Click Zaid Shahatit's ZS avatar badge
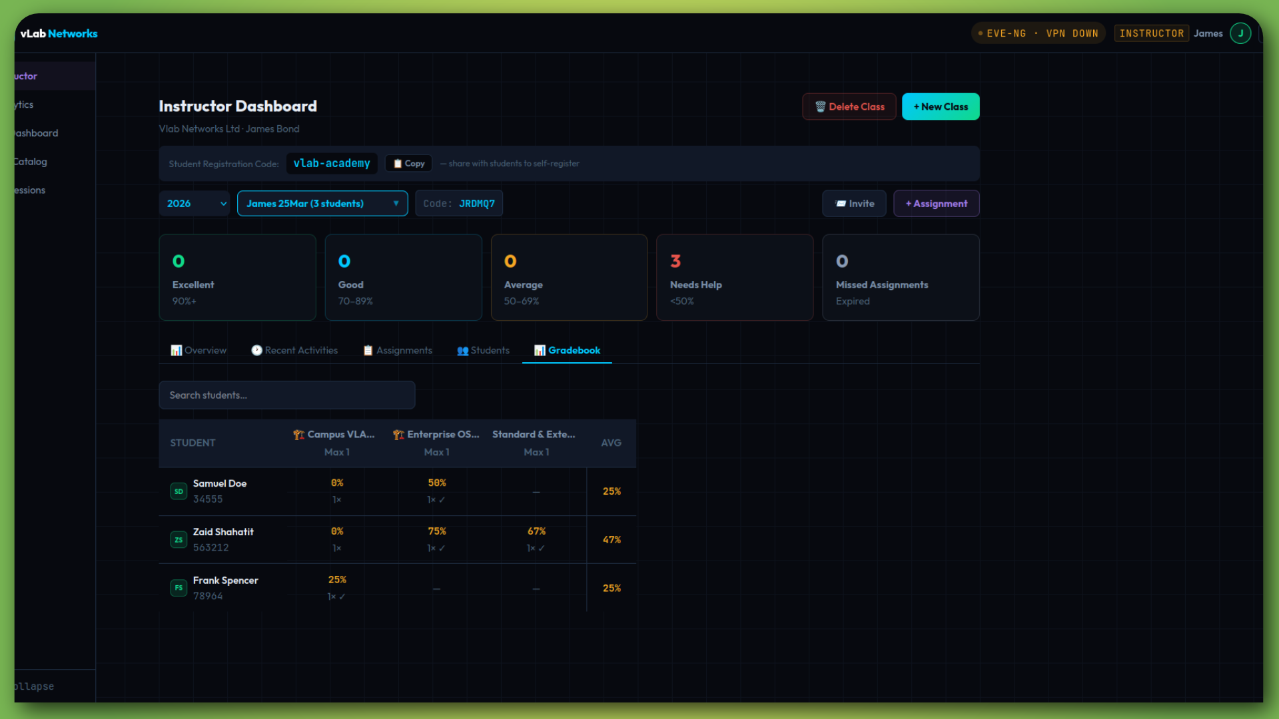 tap(179, 540)
